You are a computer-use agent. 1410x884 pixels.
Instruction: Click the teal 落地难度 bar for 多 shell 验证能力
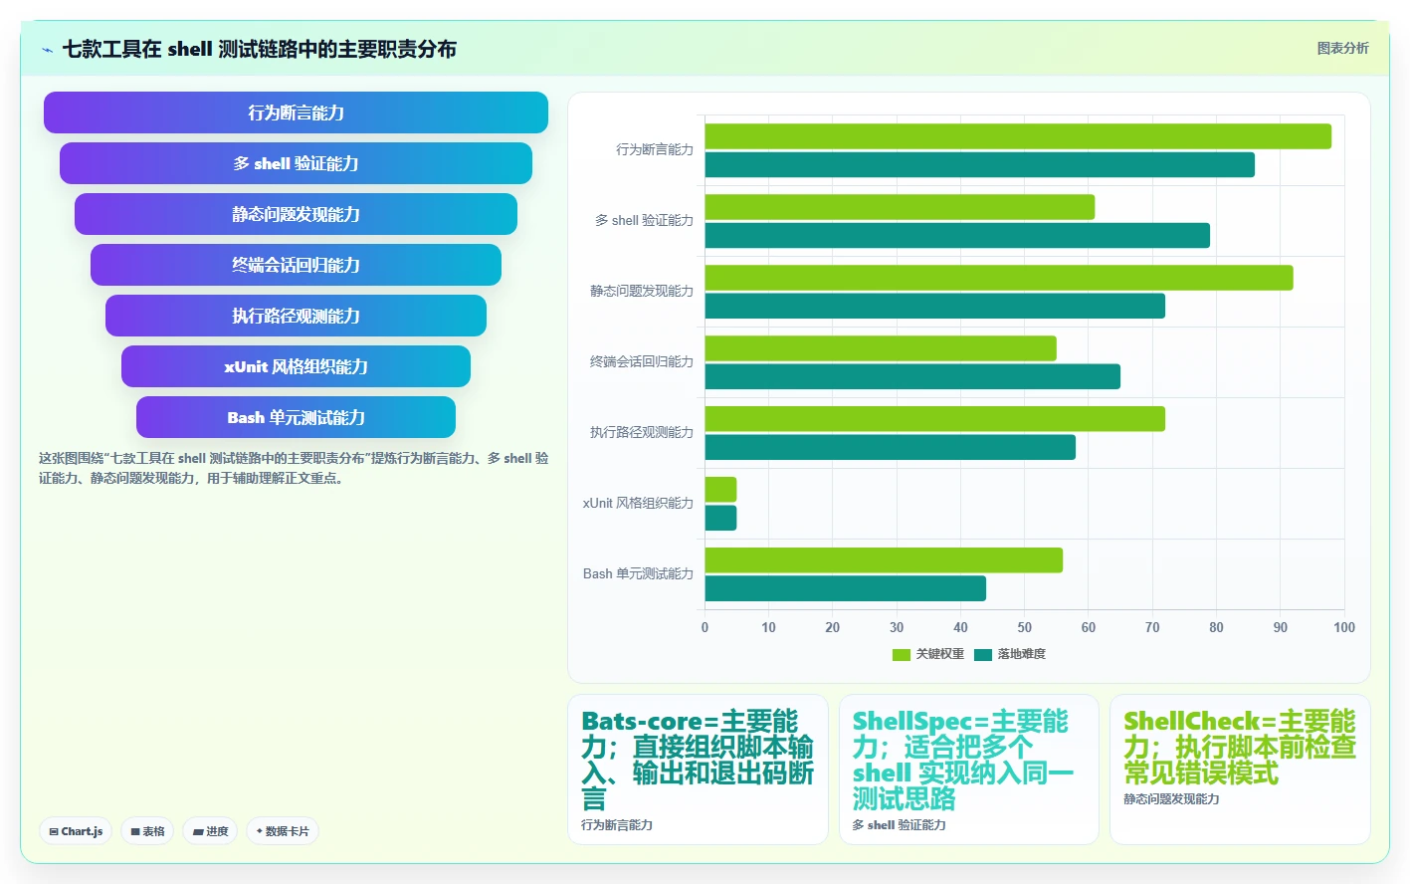(957, 236)
